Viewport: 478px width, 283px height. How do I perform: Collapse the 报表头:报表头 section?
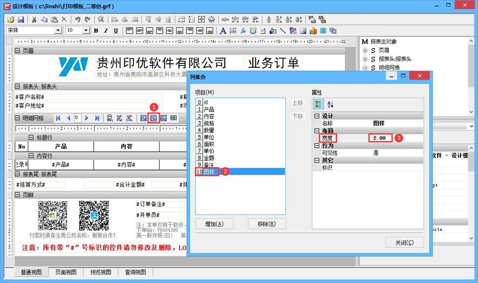click(x=18, y=86)
